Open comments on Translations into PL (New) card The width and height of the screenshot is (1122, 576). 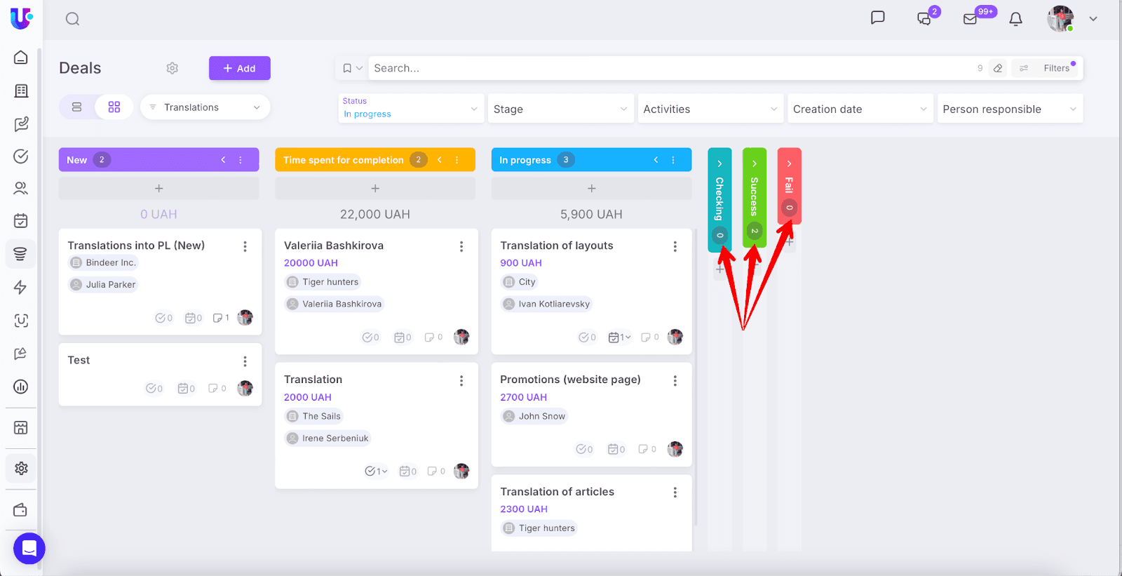tap(221, 318)
